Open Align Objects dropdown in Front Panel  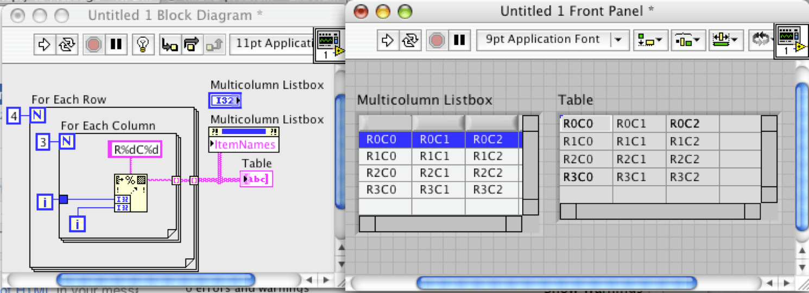[x=650, y=40]
